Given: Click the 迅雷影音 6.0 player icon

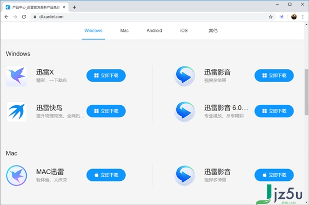Looking at the screenshot, I should 185,111.
